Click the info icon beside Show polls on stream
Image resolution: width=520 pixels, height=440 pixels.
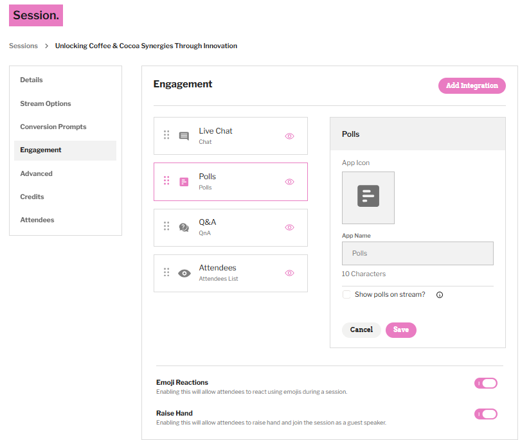click(440, 295)
